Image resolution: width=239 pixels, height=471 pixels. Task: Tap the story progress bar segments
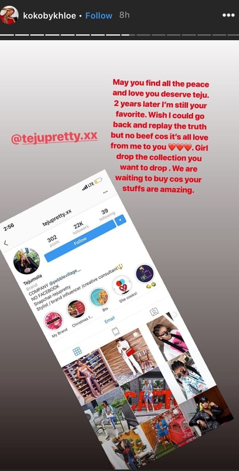pyautogui.click(x=119, y=35)
